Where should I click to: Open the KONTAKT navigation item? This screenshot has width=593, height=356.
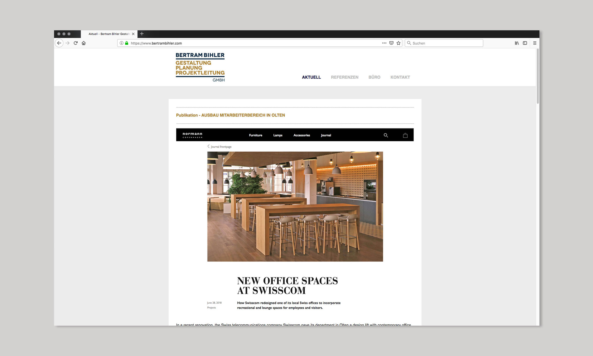400,77
